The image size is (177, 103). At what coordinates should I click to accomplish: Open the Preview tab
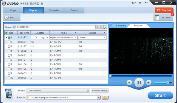(138, 26)
